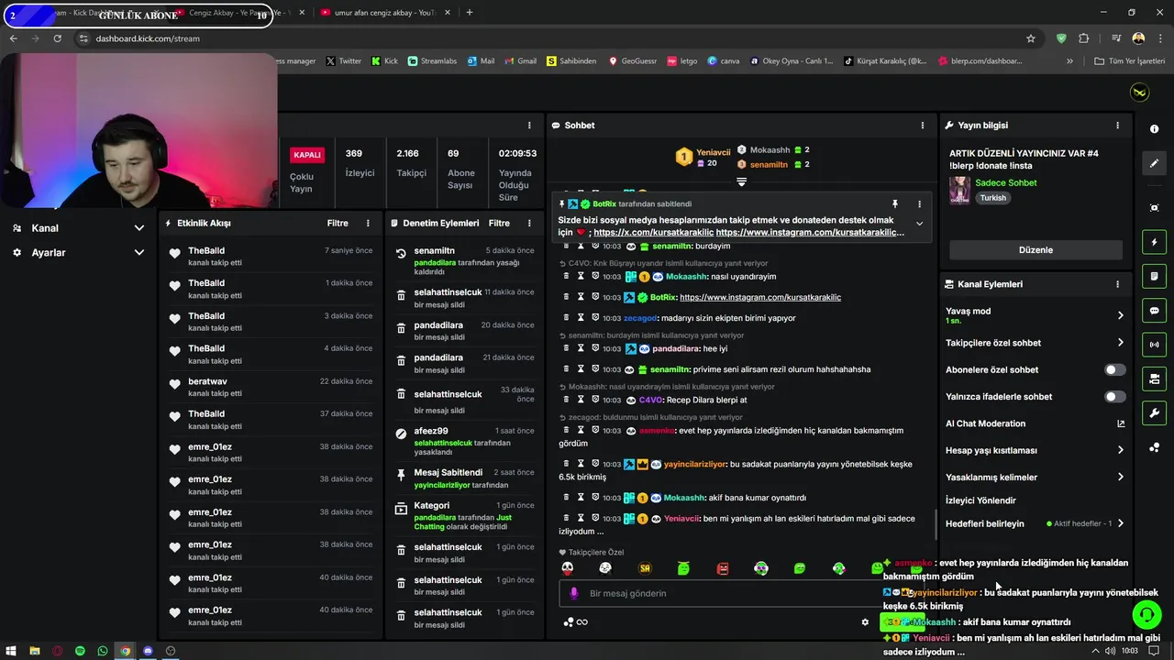Open Denetim Eylemleri three-dot menu
Image resolution: width=1174 pixels, height=660 pixels.
pyautogui.click(x=529, y=223)
